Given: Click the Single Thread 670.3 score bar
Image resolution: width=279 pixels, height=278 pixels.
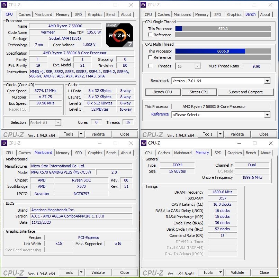Looking at the screenshot, I should pyautogui.click(x=223, y=29).
